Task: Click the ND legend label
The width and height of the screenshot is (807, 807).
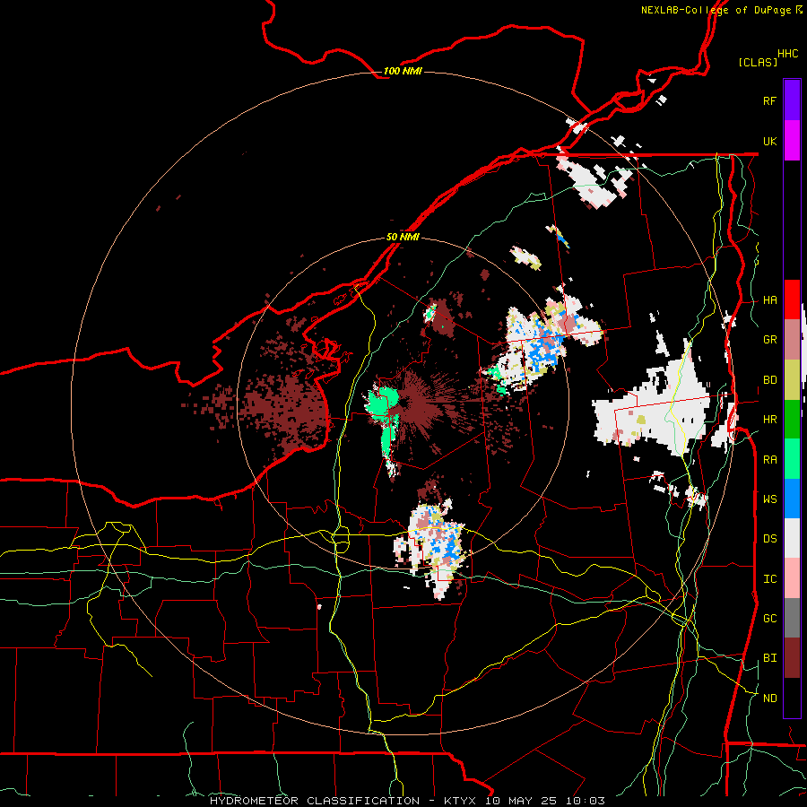Action: tap(769, 699)
